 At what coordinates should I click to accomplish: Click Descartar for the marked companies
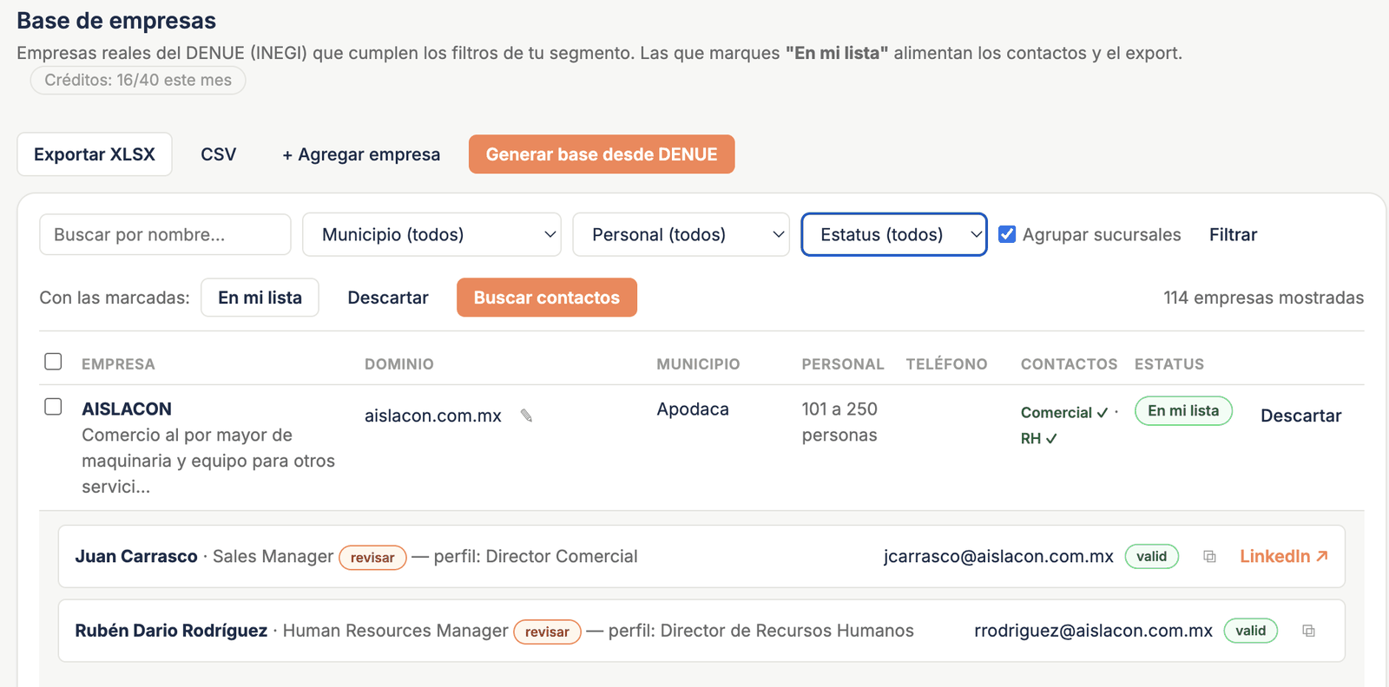tap(388, 298)
